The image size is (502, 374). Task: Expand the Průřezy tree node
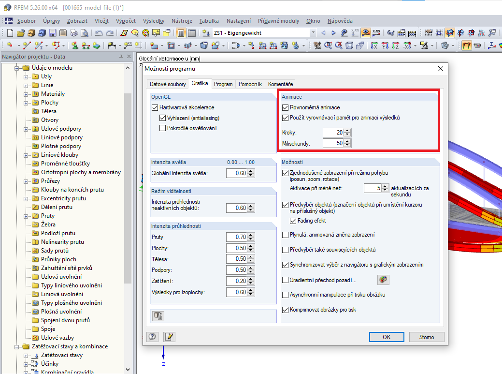[x=26, y=181]
